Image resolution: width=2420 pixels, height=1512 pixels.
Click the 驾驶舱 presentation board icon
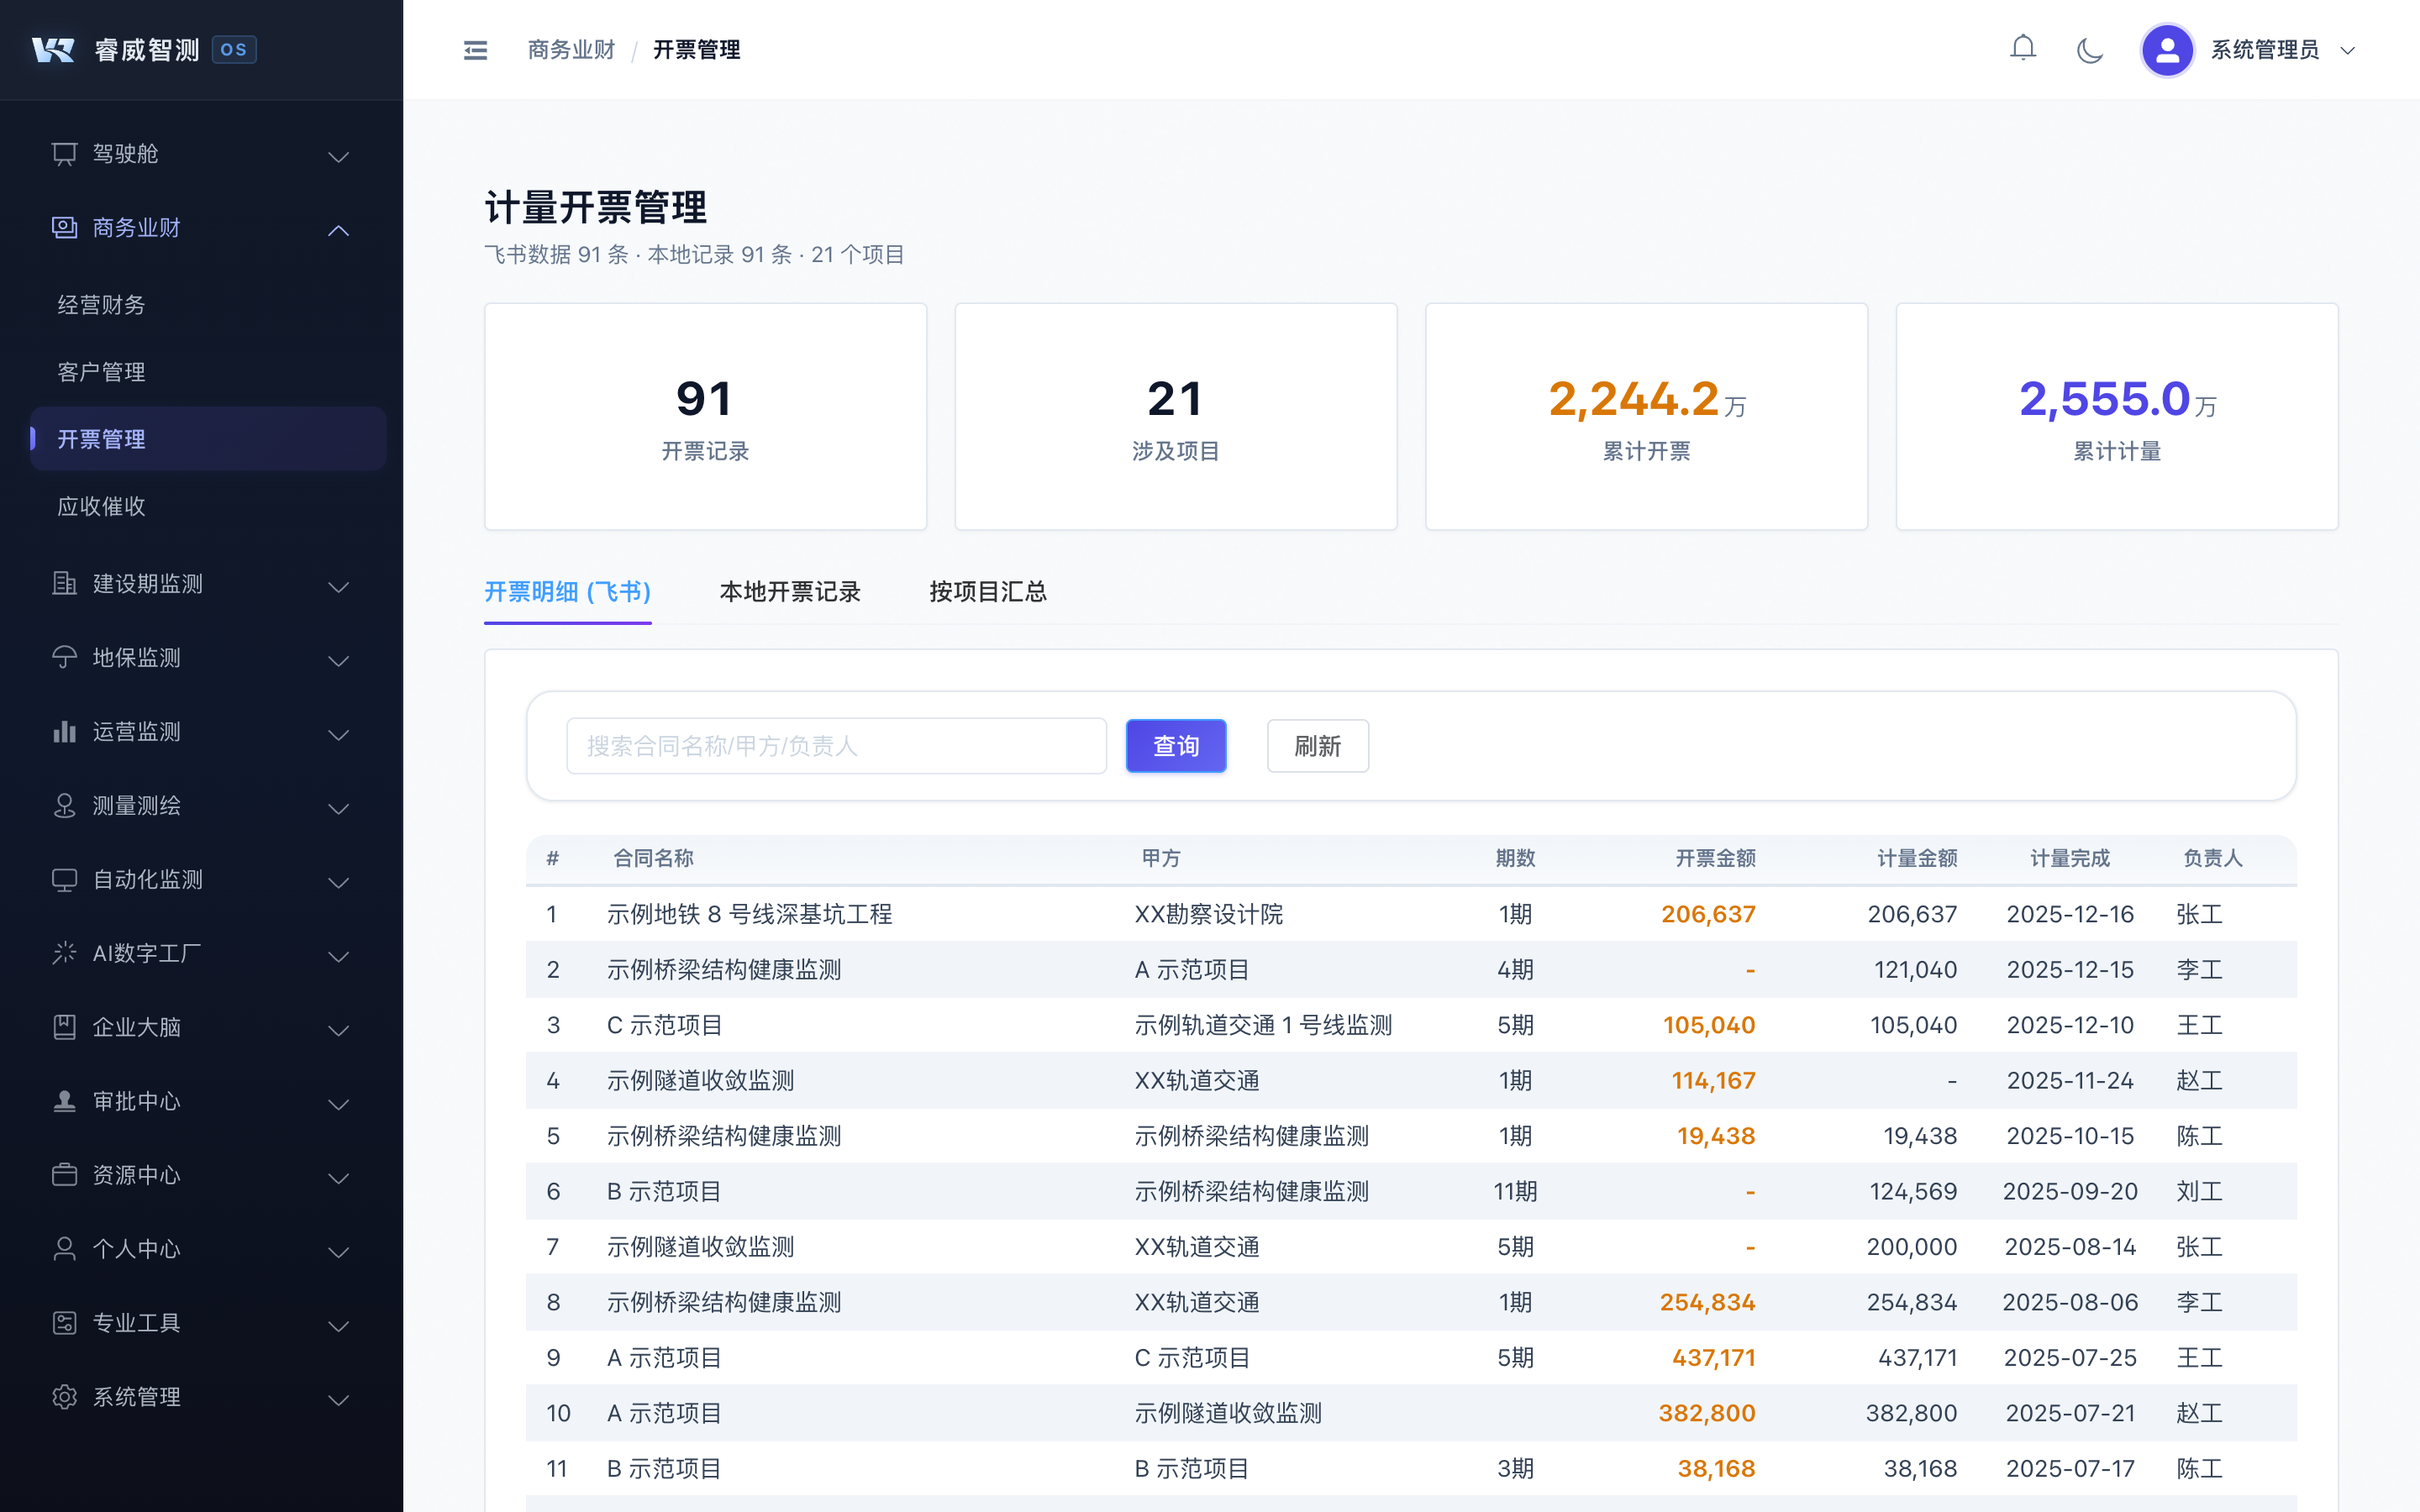[64, 154]
